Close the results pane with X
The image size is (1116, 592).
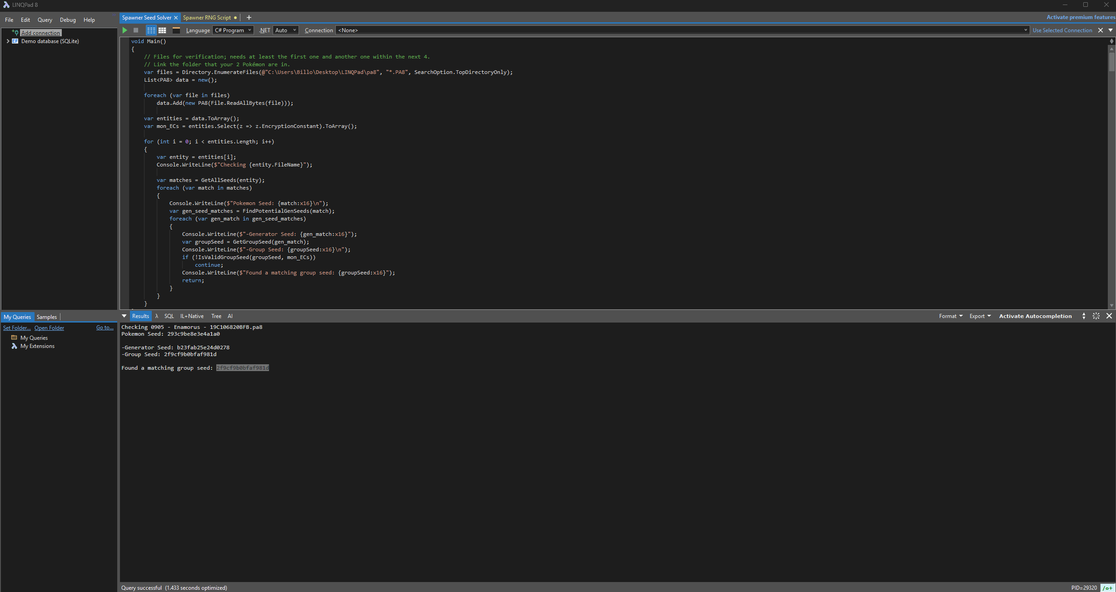click(x=1109, y=316)
